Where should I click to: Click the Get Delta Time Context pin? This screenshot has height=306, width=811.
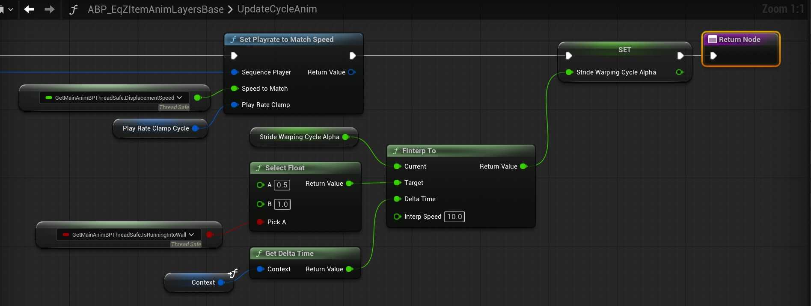(260, 269)
